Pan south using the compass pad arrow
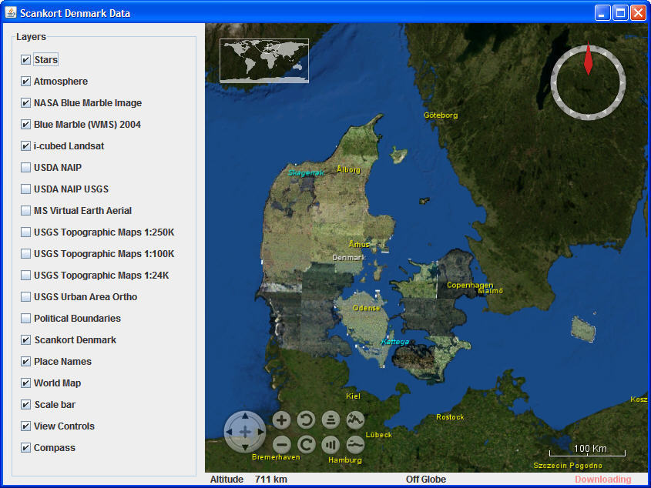The width and height of the screenshot is (651, 488). pos(245,447)
